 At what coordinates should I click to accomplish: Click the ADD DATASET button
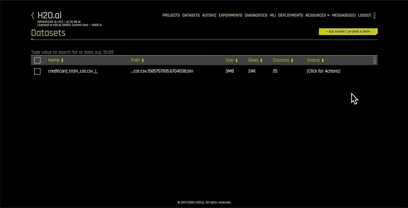[348, 31]
